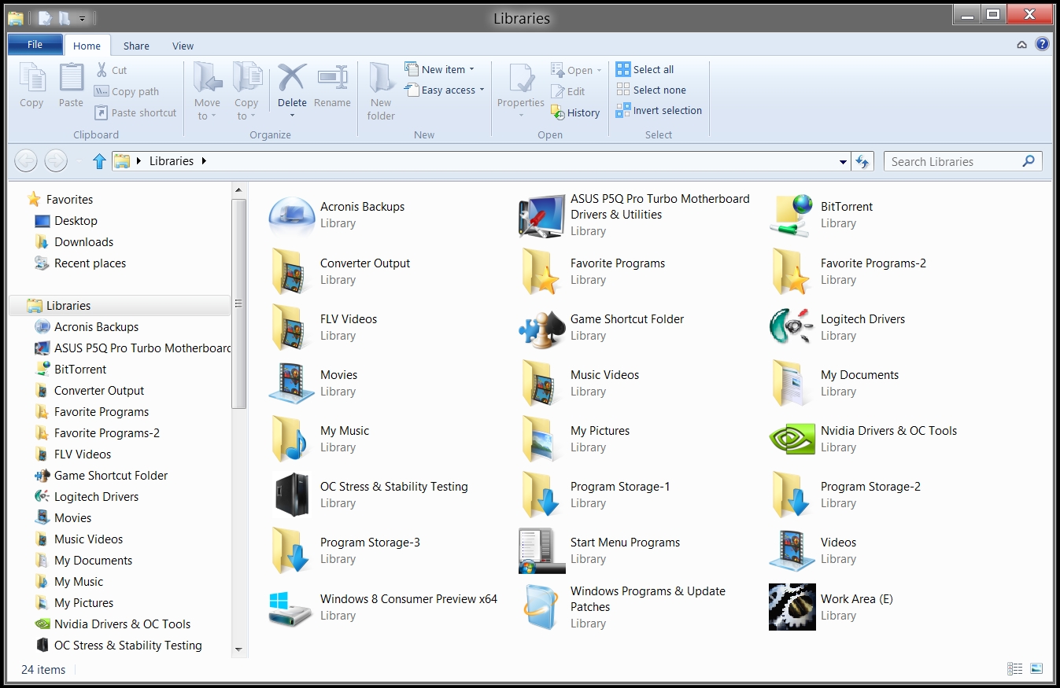Go up one level with the Up arrow

click(x=99, y=161)
